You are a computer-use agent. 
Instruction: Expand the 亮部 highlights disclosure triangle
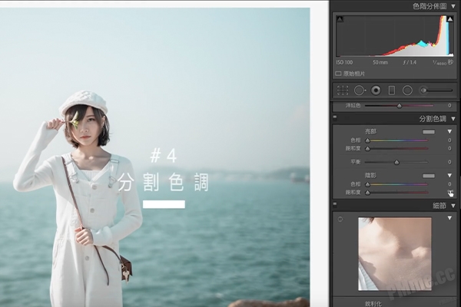pyautogui.click(x=449, y=131)
